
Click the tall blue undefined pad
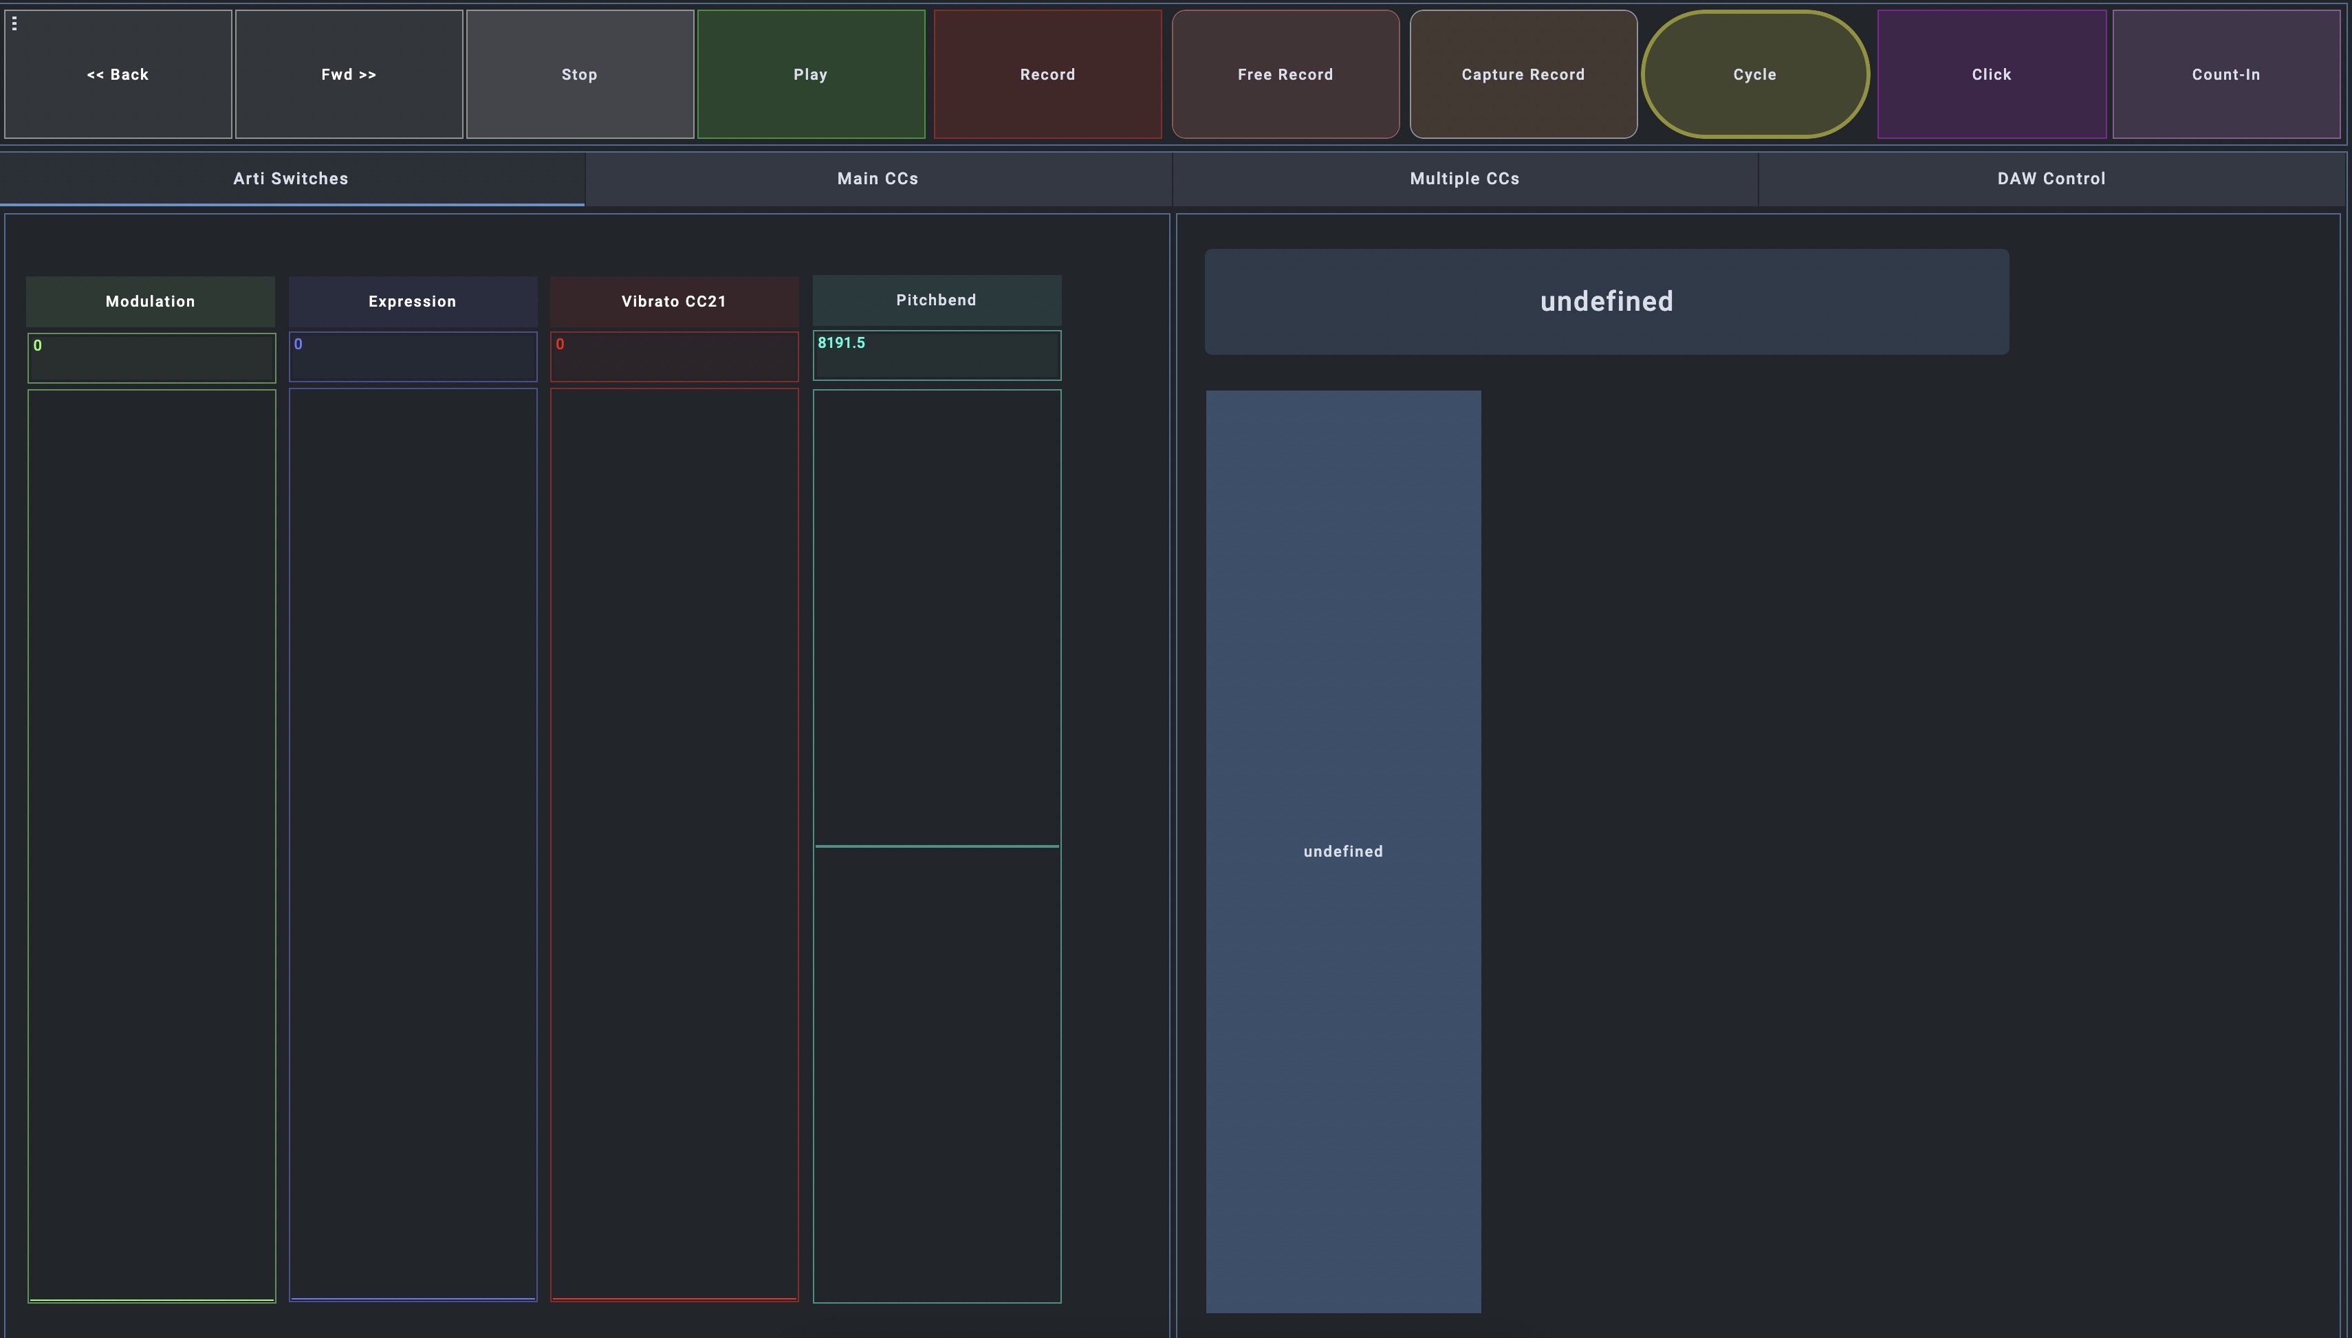(x=1343, y=851)
